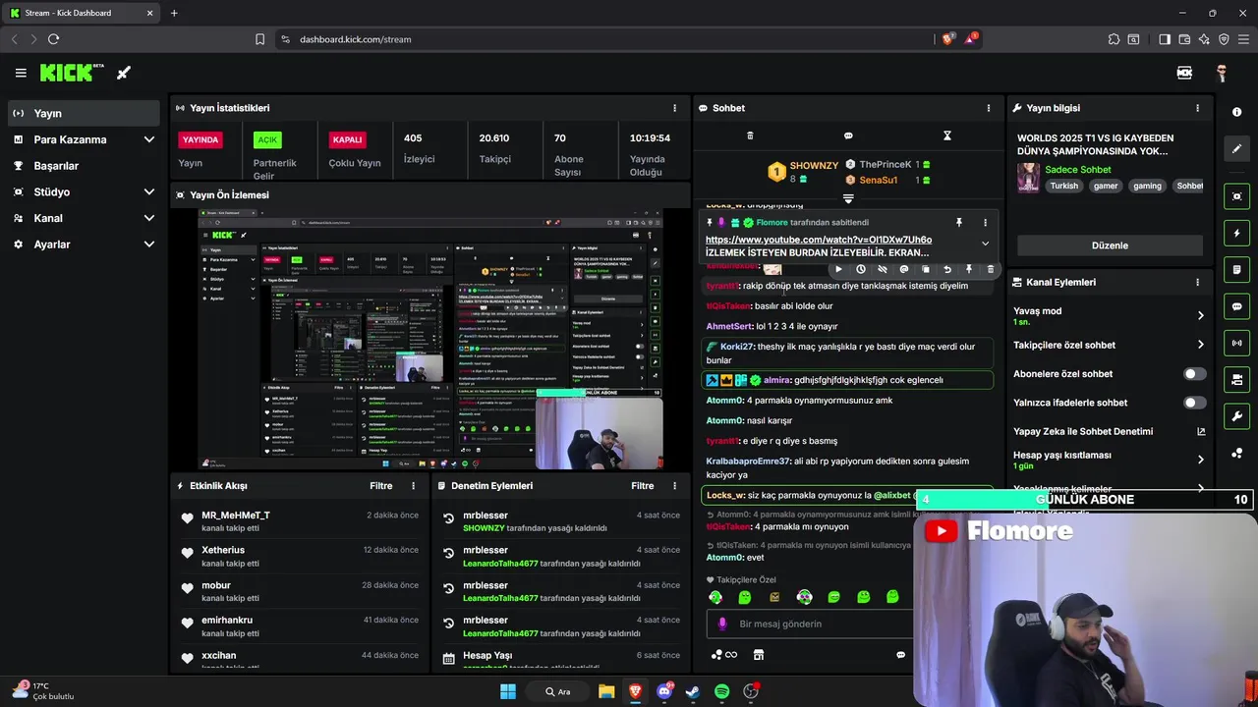Click the info icon in the right sidebar
Viewport: 1258px width, 707px height.
1236,112
